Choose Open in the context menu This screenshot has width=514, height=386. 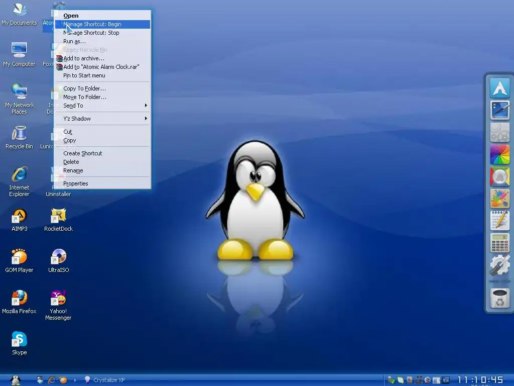pyautogui.click(x=102, y=16)
